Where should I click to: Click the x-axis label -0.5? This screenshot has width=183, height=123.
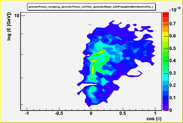(x=59, y=113)
